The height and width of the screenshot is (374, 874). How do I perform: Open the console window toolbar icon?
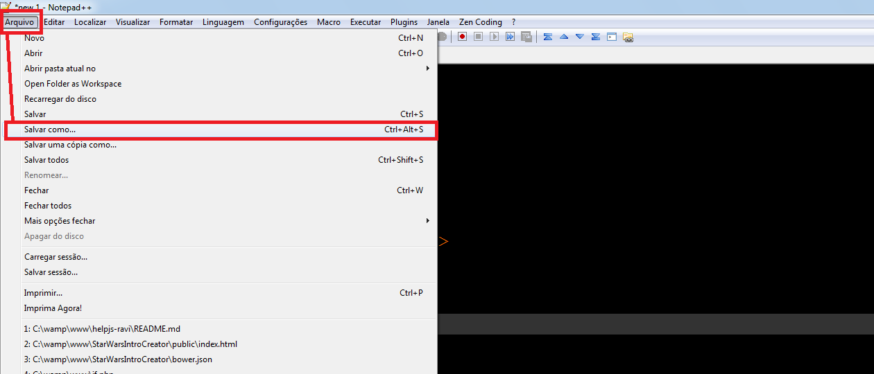point(612,37)
